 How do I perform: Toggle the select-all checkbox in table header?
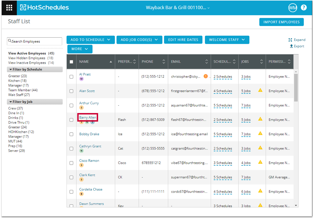pyautogui.click(x=71, y=62)
